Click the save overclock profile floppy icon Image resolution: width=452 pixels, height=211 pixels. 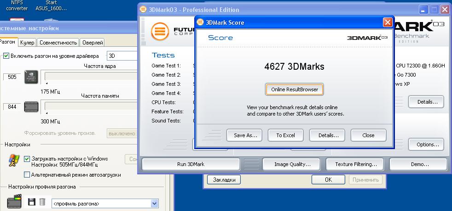pyautogui.click(x=32, y=202)
